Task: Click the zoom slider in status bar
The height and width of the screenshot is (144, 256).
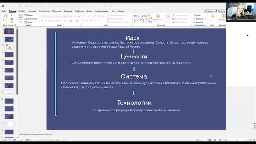Action: coord(238,140)
